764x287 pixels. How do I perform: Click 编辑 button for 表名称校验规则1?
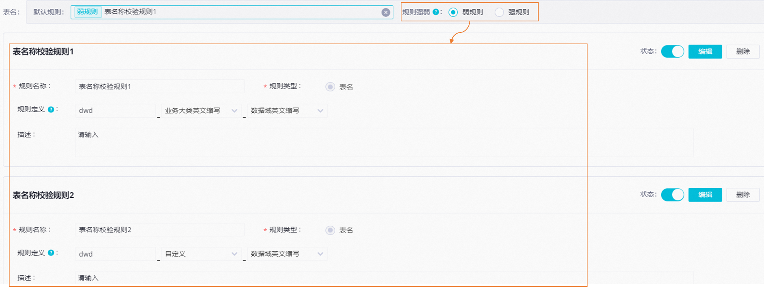coord(705,52)
